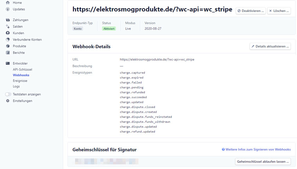
Task: Click Details aktualisieren button
Action: tap(270, 46)
